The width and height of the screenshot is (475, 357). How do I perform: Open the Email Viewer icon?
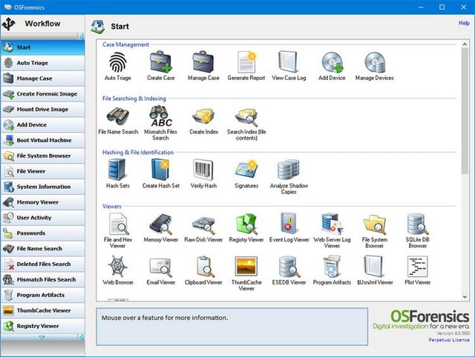point(160,267)
